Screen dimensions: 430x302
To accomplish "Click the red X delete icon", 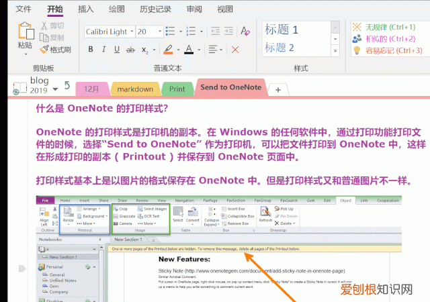I will (x=235, y=50).
